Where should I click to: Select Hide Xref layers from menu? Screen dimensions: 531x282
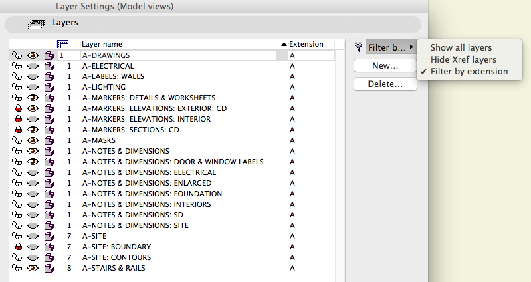tap(463, 59)
